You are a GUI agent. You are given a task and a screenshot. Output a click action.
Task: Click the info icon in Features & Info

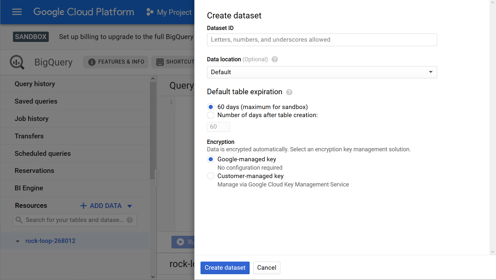tap(92, 62)
